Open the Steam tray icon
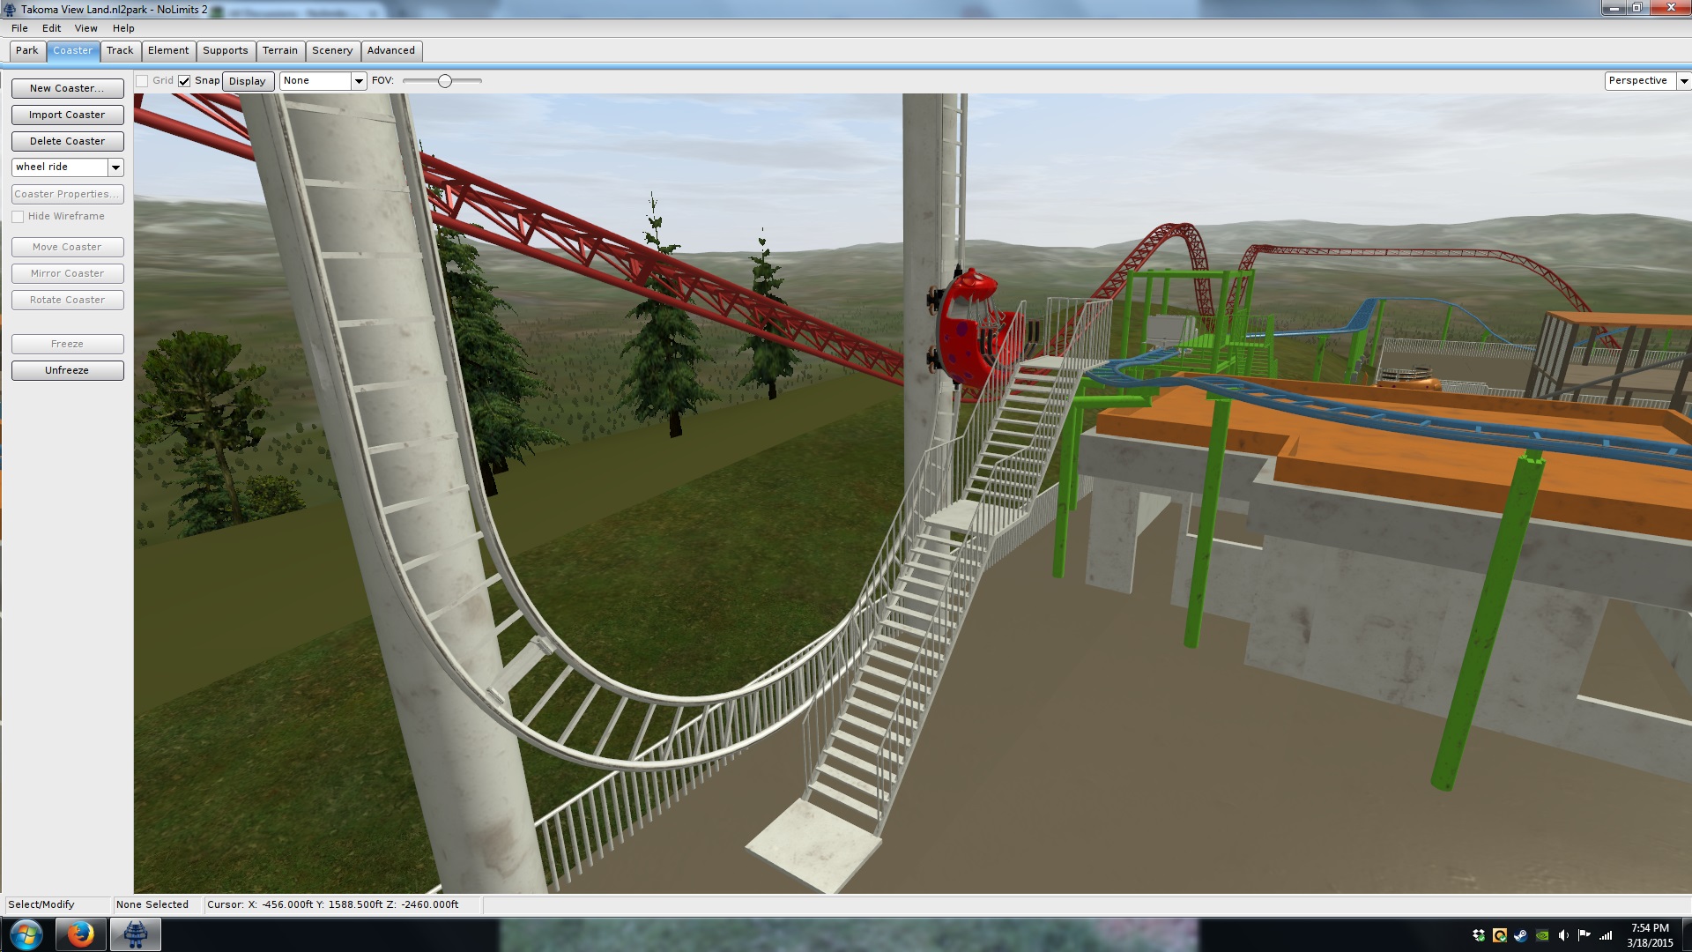Viewport: 1692px width, 952px height. 1520,935
